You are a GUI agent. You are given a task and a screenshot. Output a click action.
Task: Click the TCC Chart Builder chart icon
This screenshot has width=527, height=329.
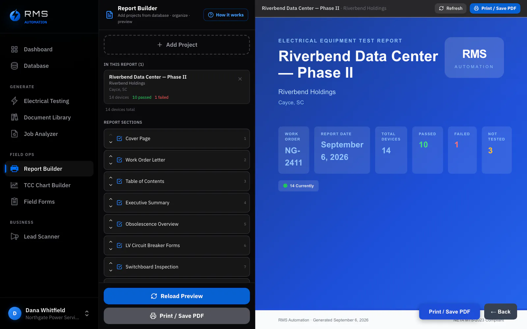[x=14, y=185]
